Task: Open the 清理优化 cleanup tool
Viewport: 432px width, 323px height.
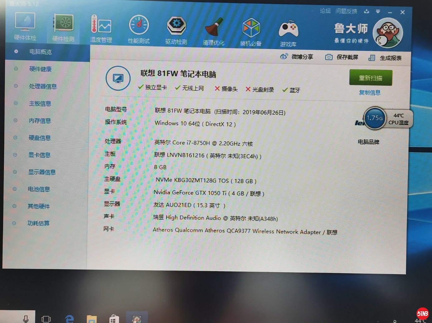Action: [x=214, y=31]
